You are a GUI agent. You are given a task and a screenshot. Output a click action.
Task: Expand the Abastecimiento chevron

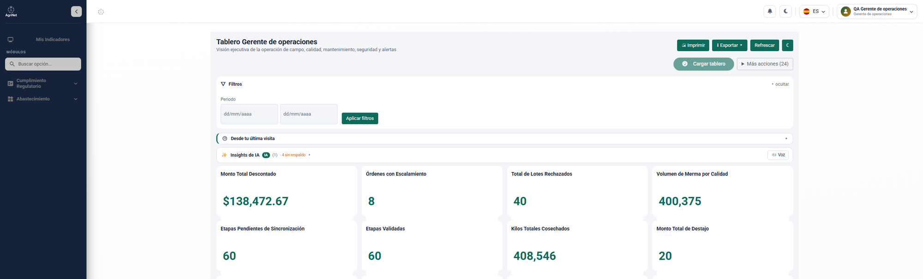[76, 99]
